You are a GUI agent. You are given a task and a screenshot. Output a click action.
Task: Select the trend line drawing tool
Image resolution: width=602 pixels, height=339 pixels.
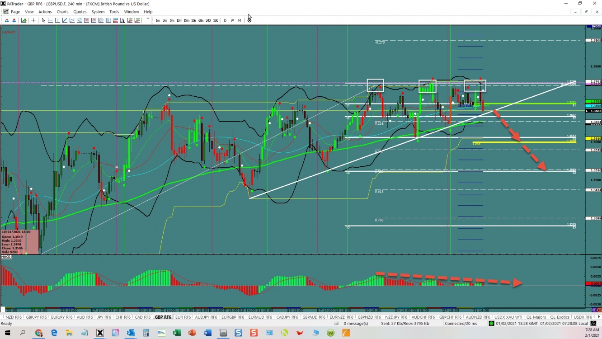65,20
